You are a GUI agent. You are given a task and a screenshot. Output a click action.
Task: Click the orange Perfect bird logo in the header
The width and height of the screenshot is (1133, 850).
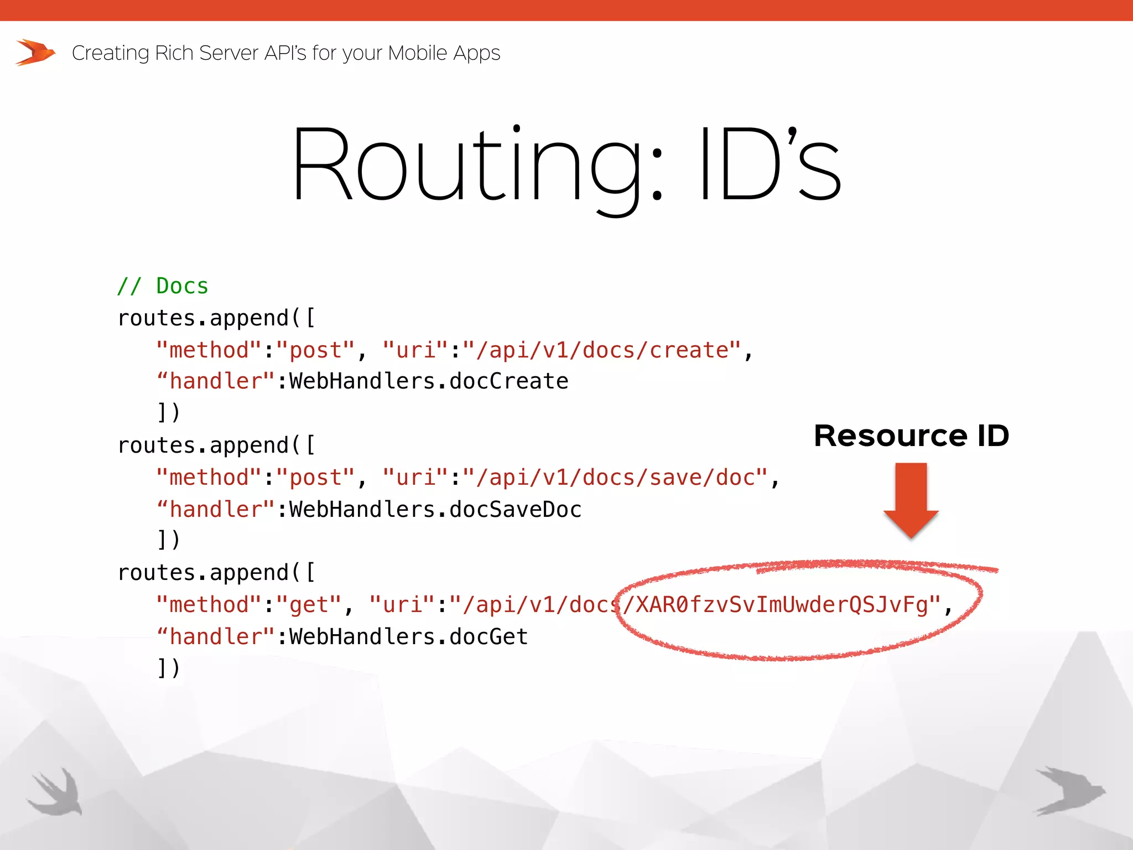35,53
